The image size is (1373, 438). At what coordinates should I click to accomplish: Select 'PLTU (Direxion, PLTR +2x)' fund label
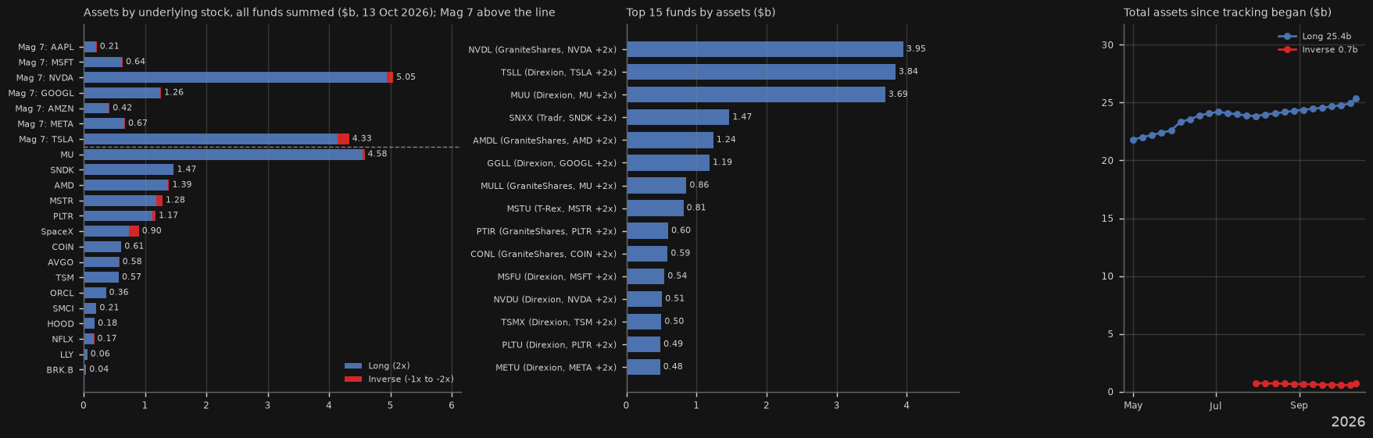[560, 345]
